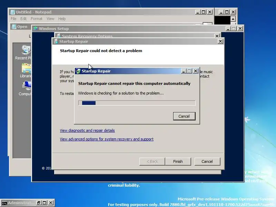
Task: Close the background Startup Repair wizard
Action: point(220,41)
